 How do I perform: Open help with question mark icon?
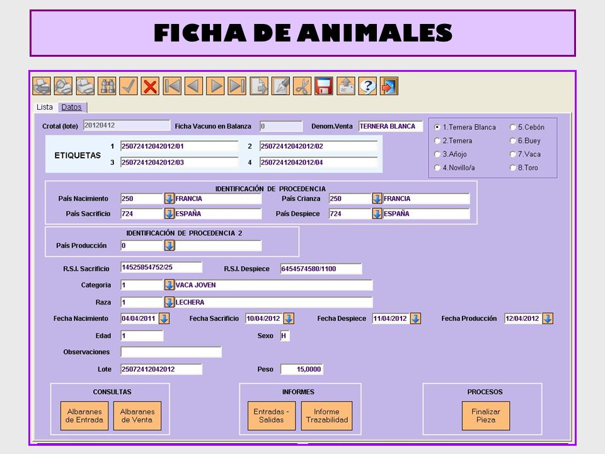367,86
